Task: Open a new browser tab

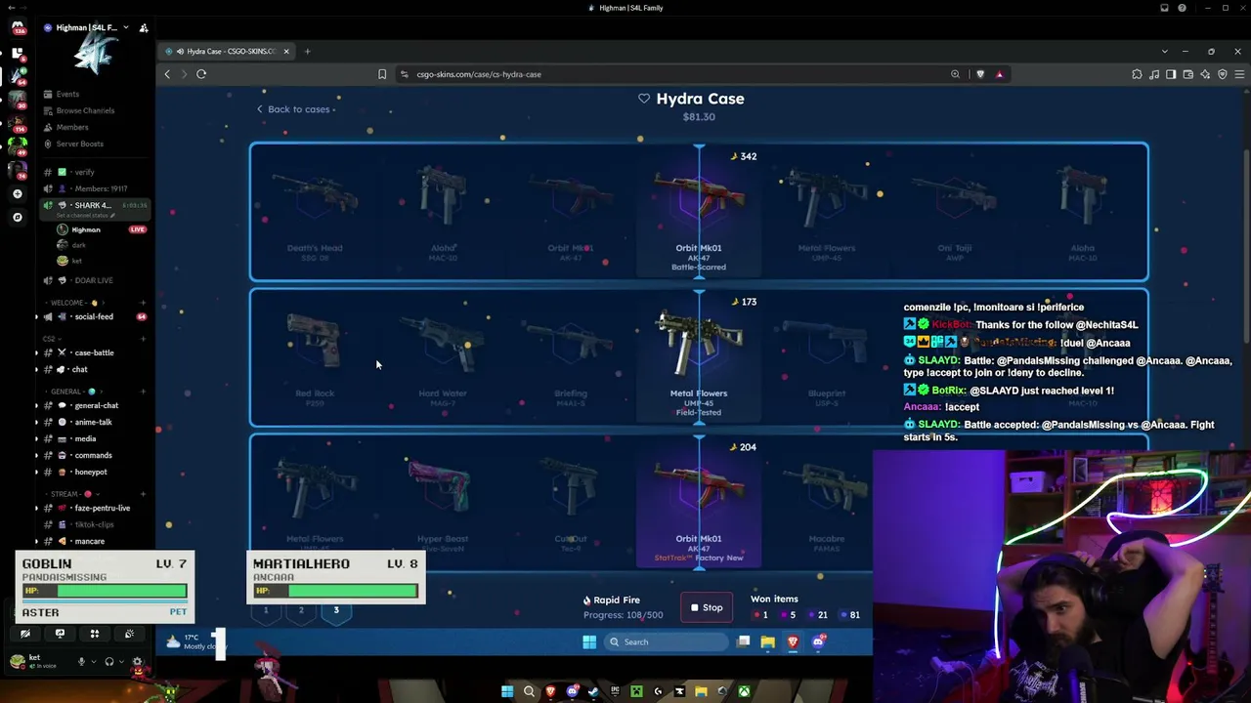Action: (x=307, y=51)
